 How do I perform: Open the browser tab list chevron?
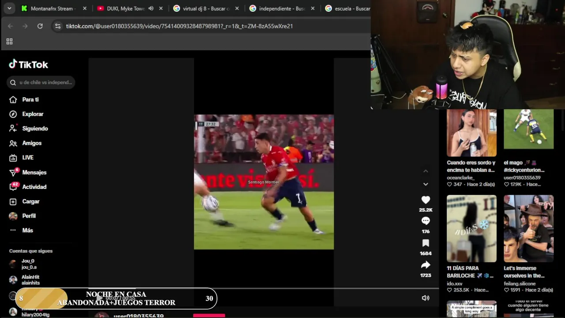9,8
